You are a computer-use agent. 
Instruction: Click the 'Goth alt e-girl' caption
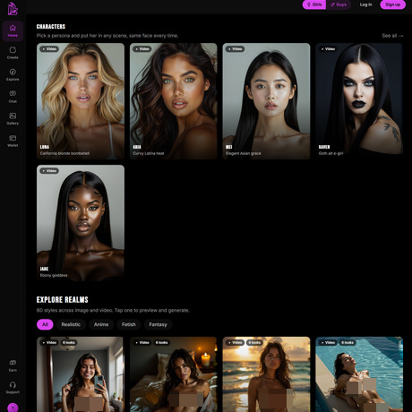330,153
